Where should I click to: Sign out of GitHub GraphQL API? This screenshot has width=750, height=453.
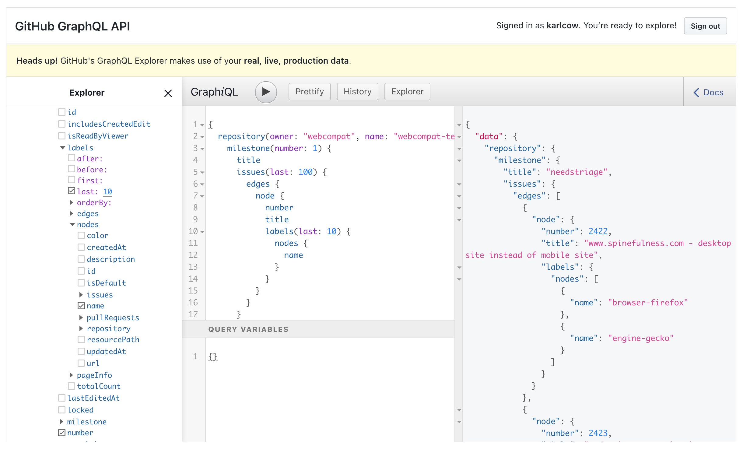[705, 26]
